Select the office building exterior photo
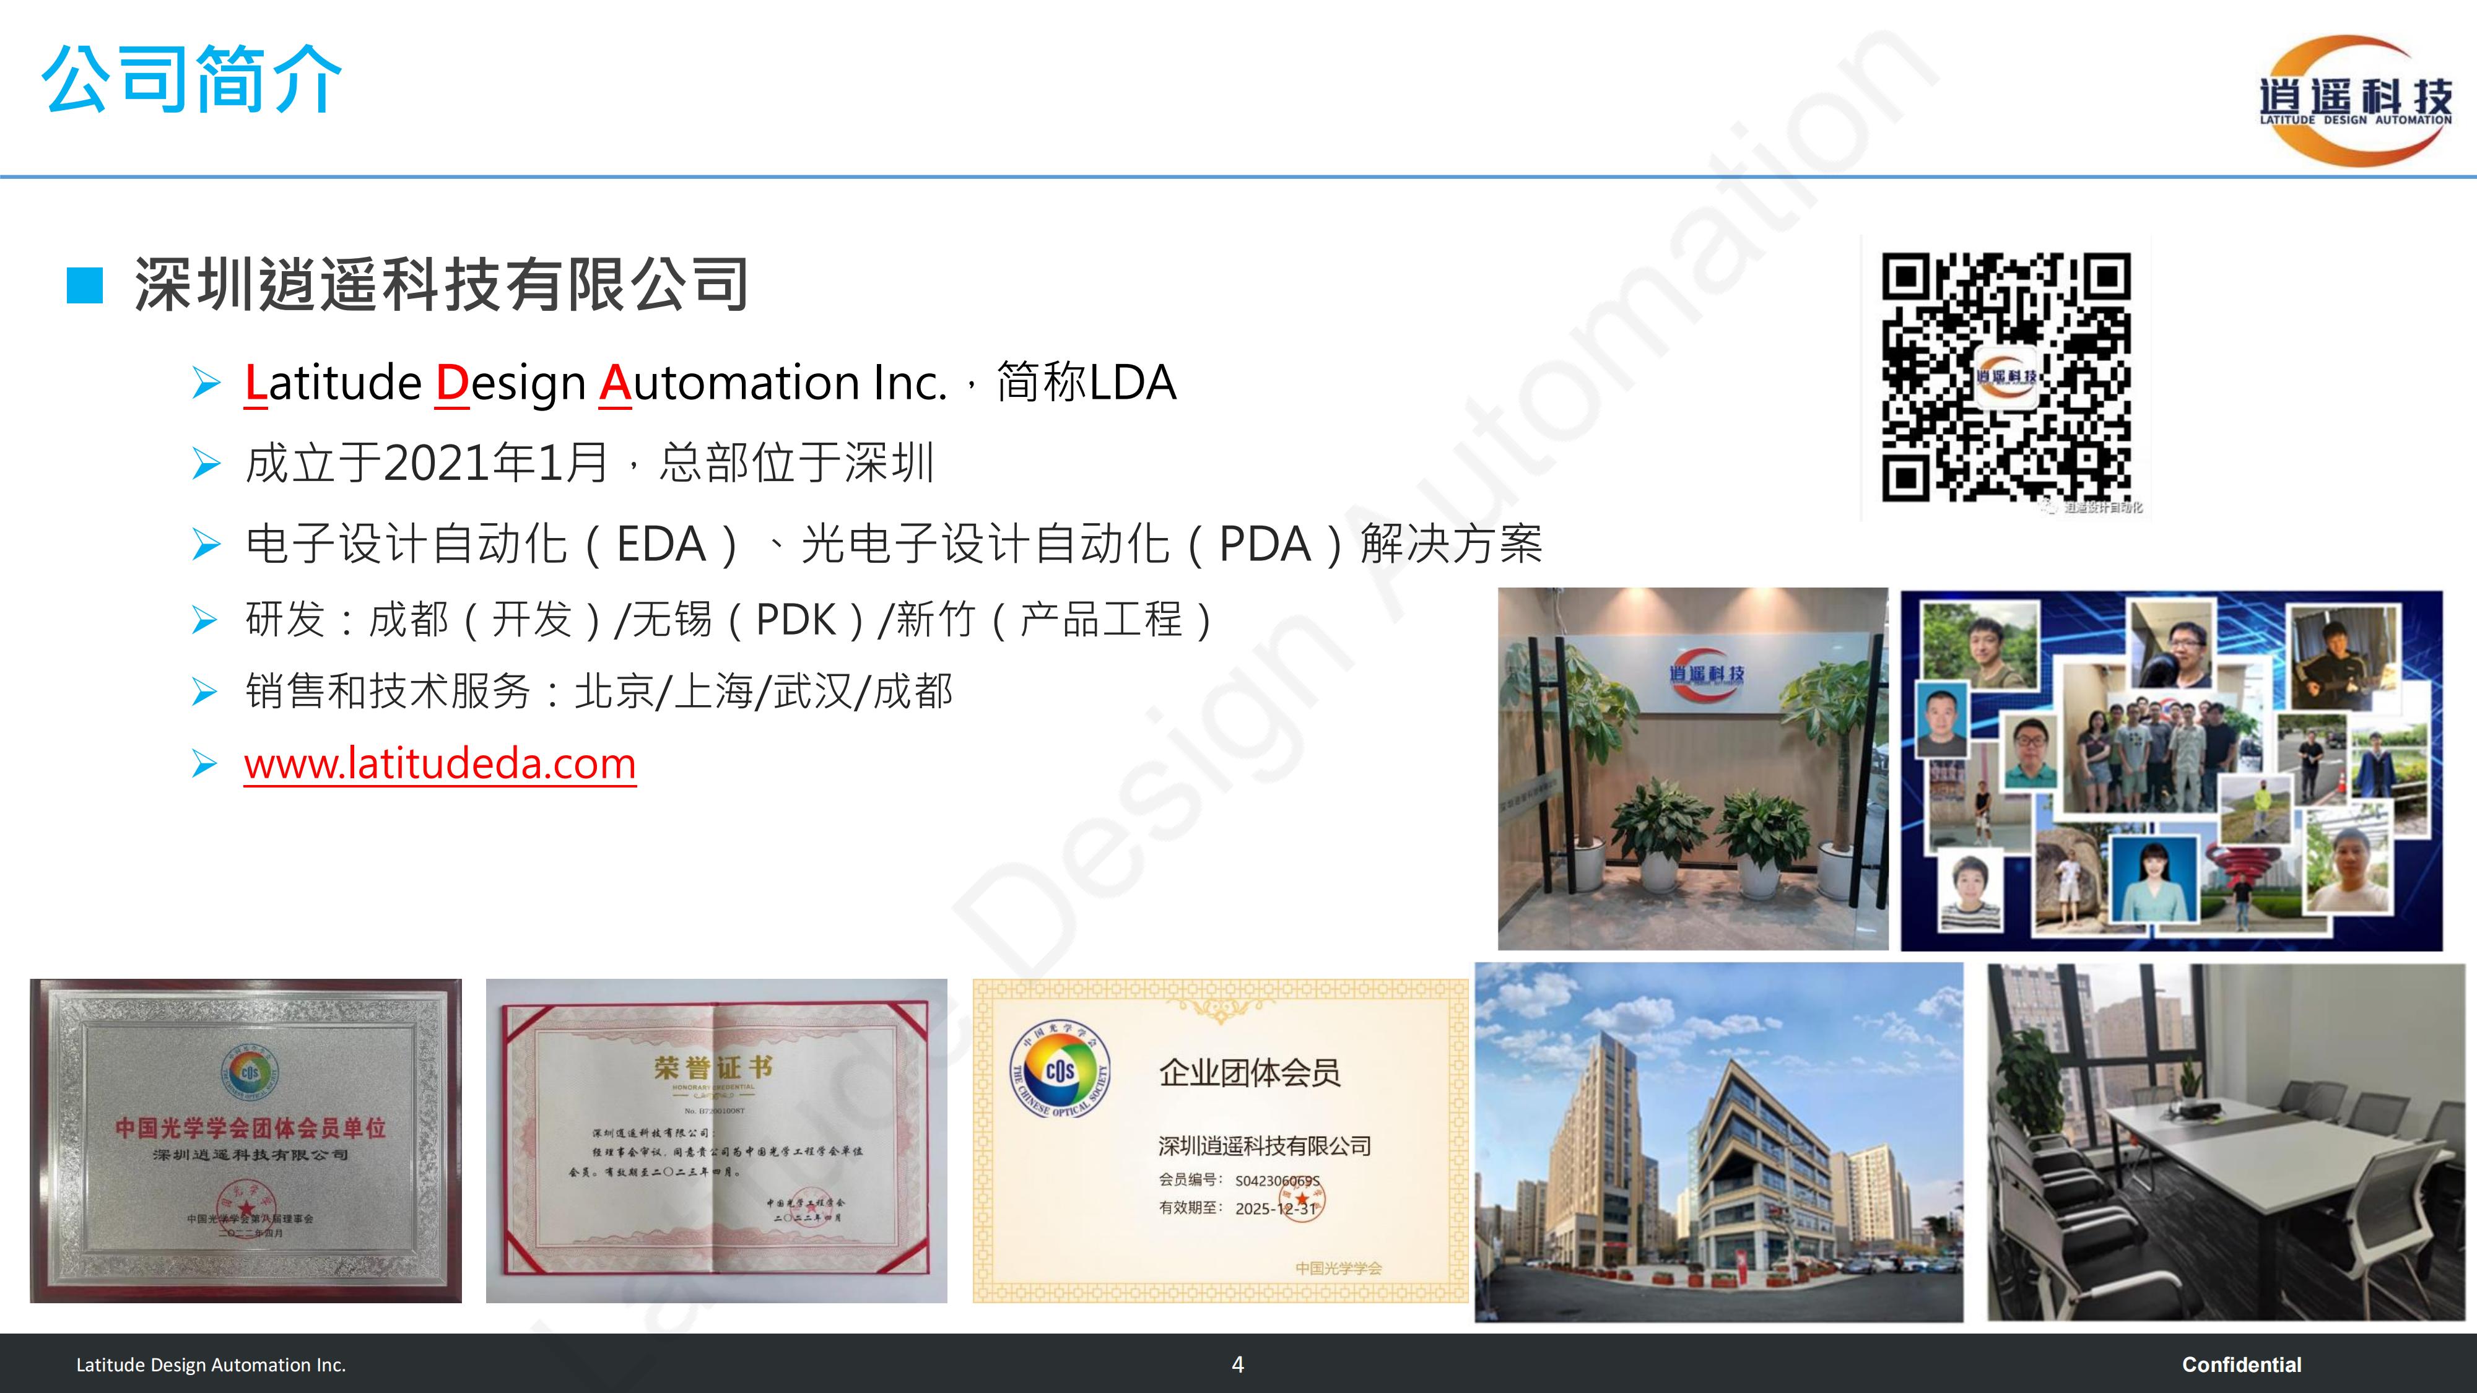Image resolution: width=2477 pixels, height=1393 pixels. coord(1718,1143)
